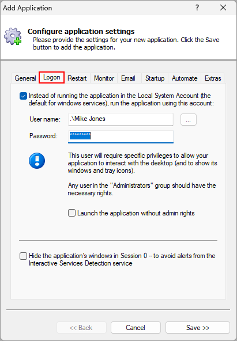
Task: Click the Save >> button
Action: point(198,328)
